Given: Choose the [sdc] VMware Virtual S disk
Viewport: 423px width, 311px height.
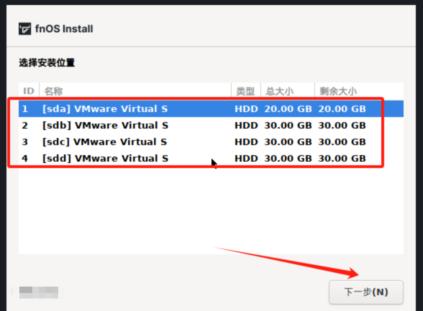Looking at the screenshot, I should point(104,142).
